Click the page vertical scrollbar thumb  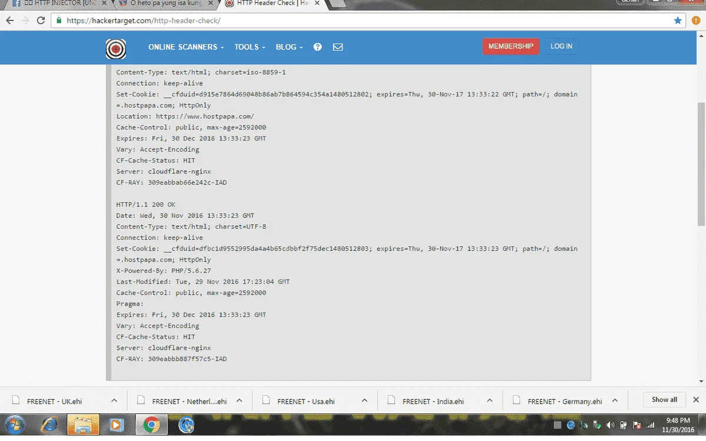tap(701, 163)
